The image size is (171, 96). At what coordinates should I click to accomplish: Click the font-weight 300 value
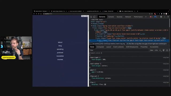[104, 59]
